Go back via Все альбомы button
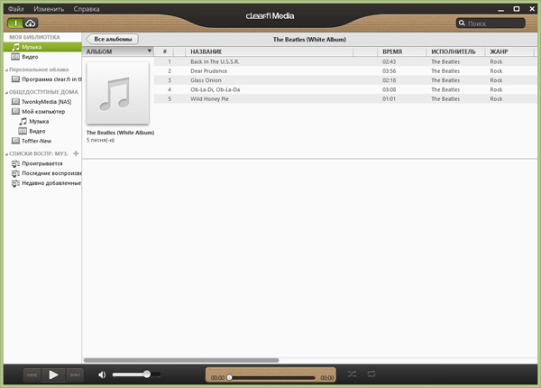The width and height of the screenshot is (541, 388). (x=112, y=40)
